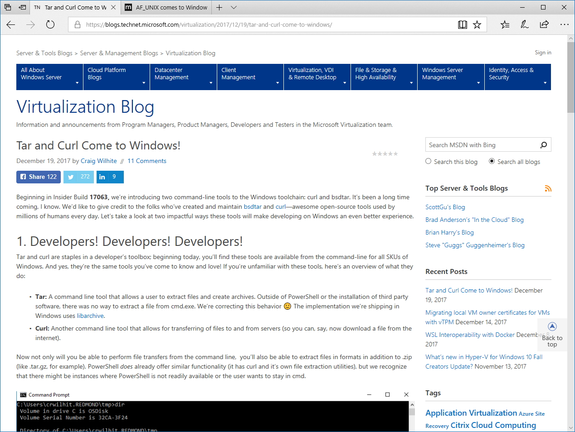Select the Search all blogs radio button
The width and height of the screenshot is (575, 432).
pyautogui.click(x=491, y=161)
